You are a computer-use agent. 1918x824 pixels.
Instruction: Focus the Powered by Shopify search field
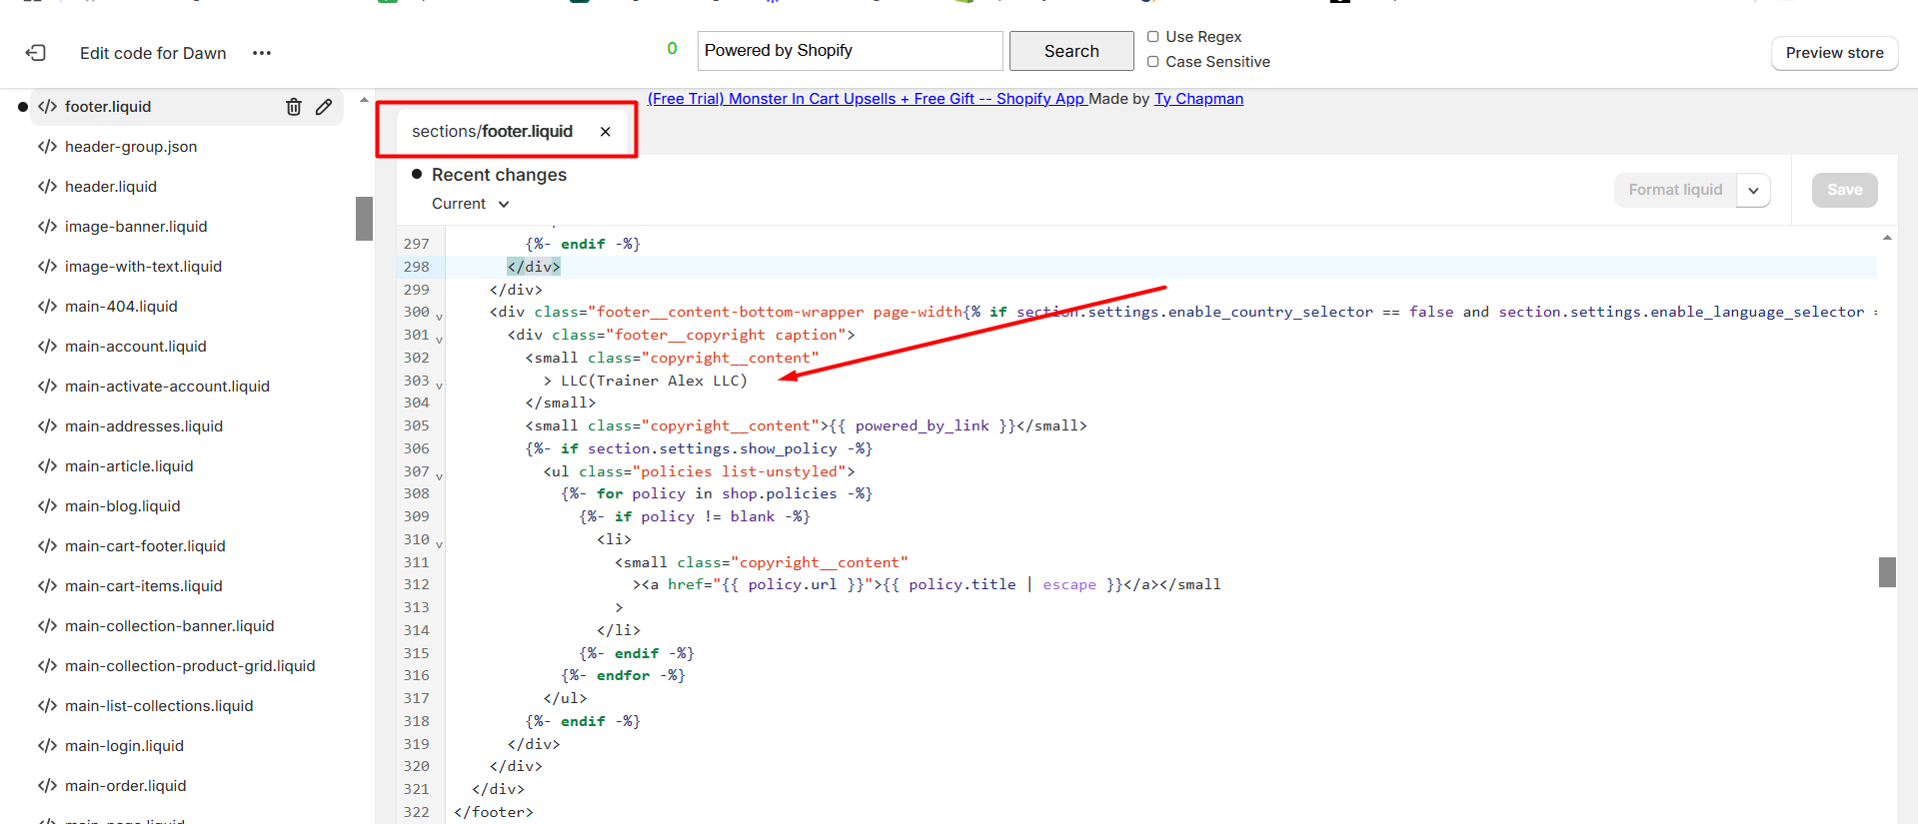pyautogui.click(x=850, y=51)
